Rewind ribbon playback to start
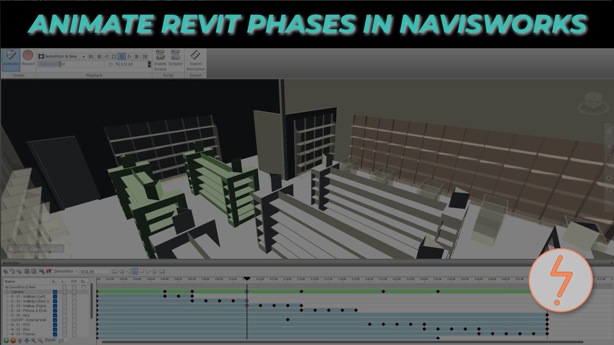Image resolution: width=614 pixels, height=345 pixels. [x=91, y=57]
